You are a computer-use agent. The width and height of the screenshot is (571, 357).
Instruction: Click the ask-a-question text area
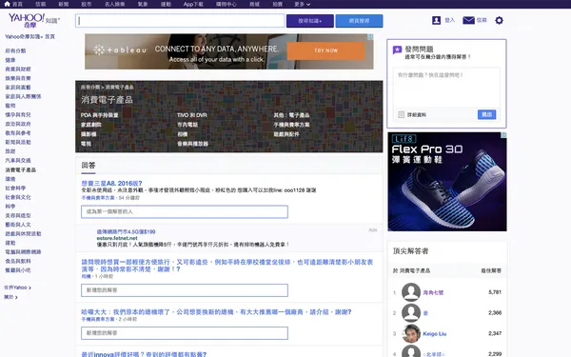(x=446, y=88)
